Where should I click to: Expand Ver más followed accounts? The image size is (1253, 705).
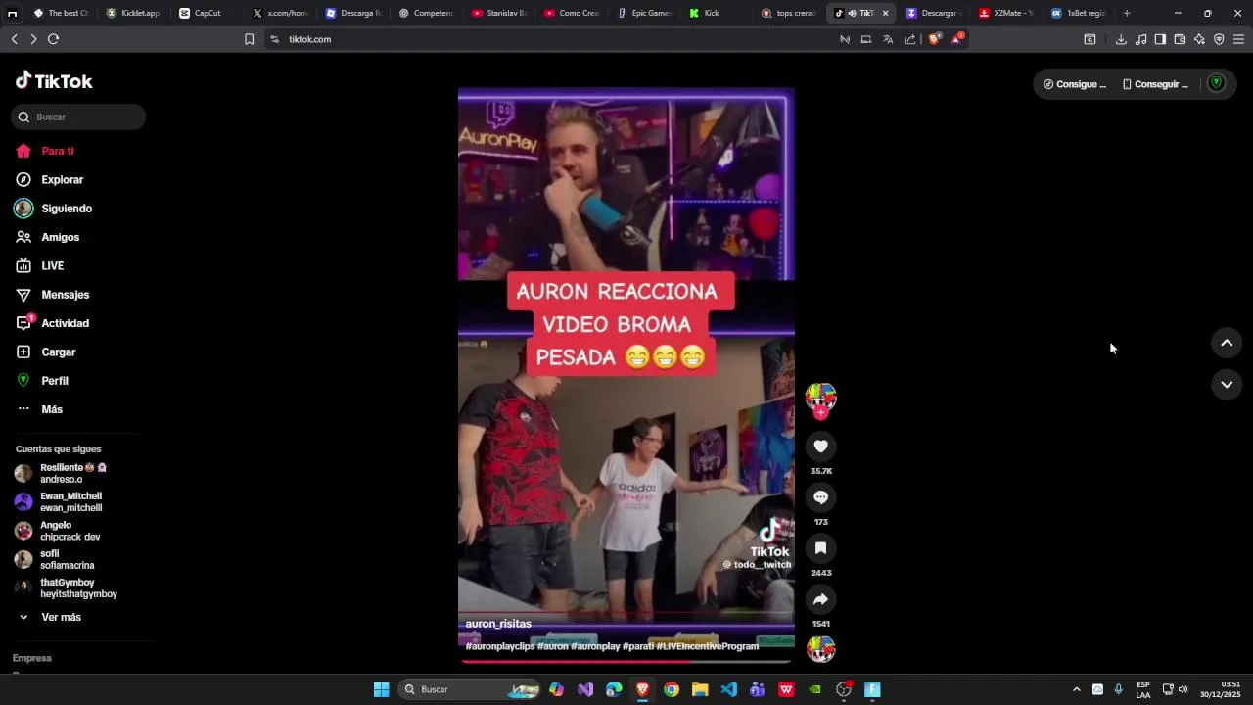[49, 617]
